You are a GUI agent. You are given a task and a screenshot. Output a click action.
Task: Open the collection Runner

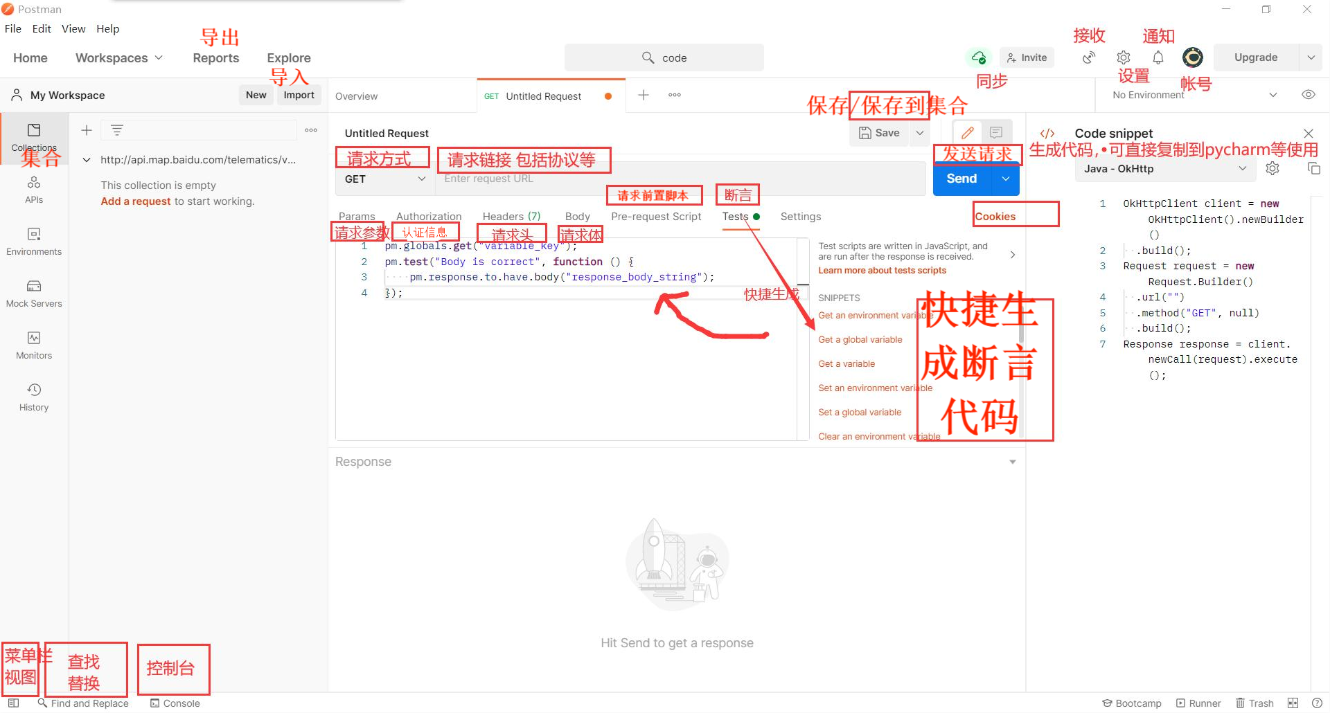pos(1198,703)
